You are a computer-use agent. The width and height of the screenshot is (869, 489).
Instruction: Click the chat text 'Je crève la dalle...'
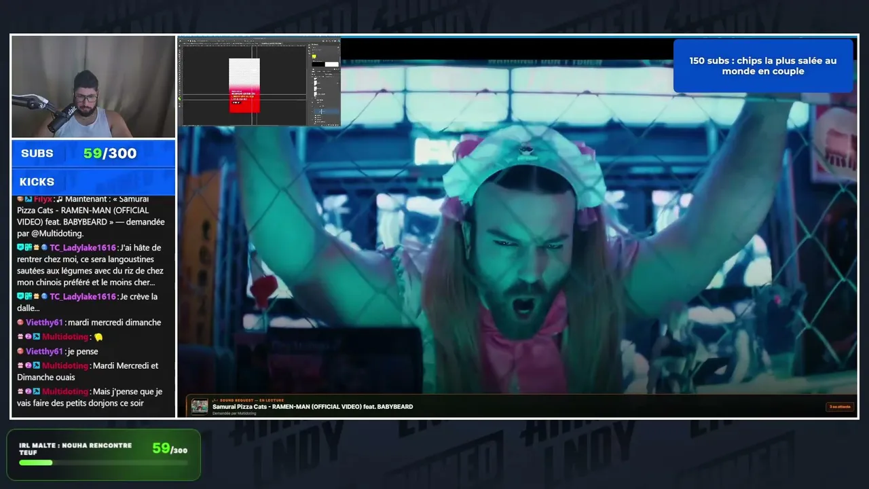point(87,302)
